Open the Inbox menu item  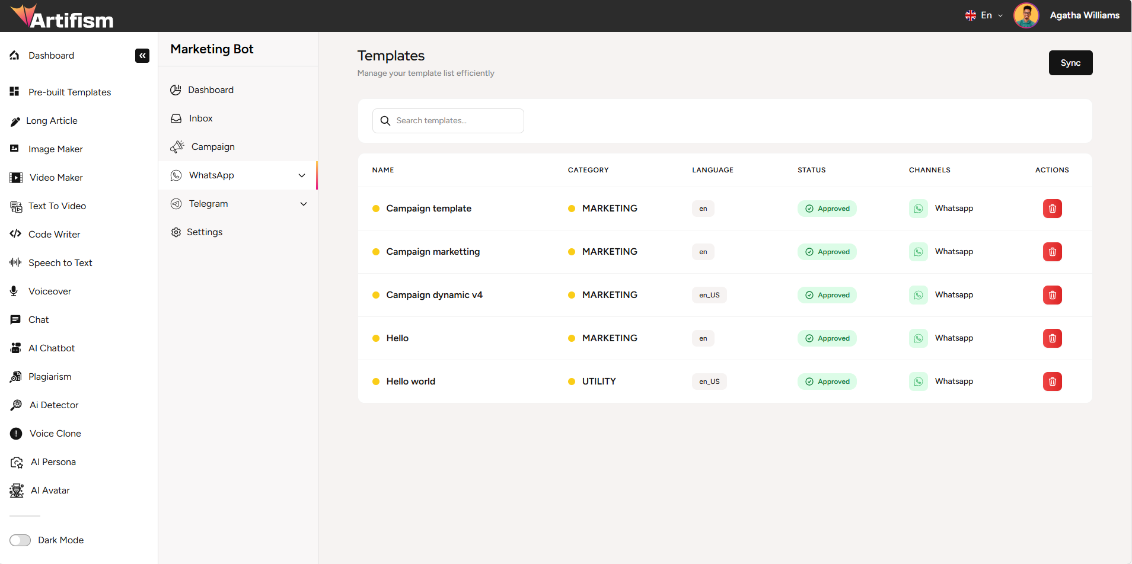[x=200, y=118]
